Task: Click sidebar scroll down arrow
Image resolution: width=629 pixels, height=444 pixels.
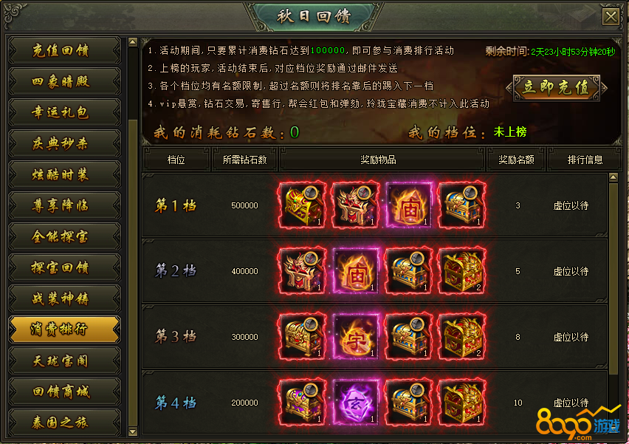Action: click(133, 432)
